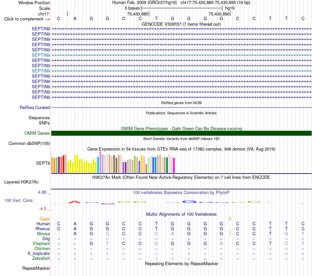This screenshot has width=312, height=276.
Task: Click the OMIM Genes track label
Action: click(x=37, y=133)
